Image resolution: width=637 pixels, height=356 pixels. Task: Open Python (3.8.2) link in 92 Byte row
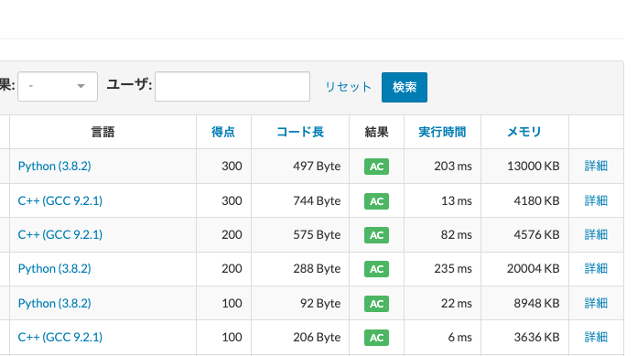[x=54, y=303]
